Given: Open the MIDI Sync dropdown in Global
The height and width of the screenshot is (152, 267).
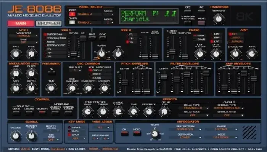Looking at the screenshot, I should click(x=51, y=140).
